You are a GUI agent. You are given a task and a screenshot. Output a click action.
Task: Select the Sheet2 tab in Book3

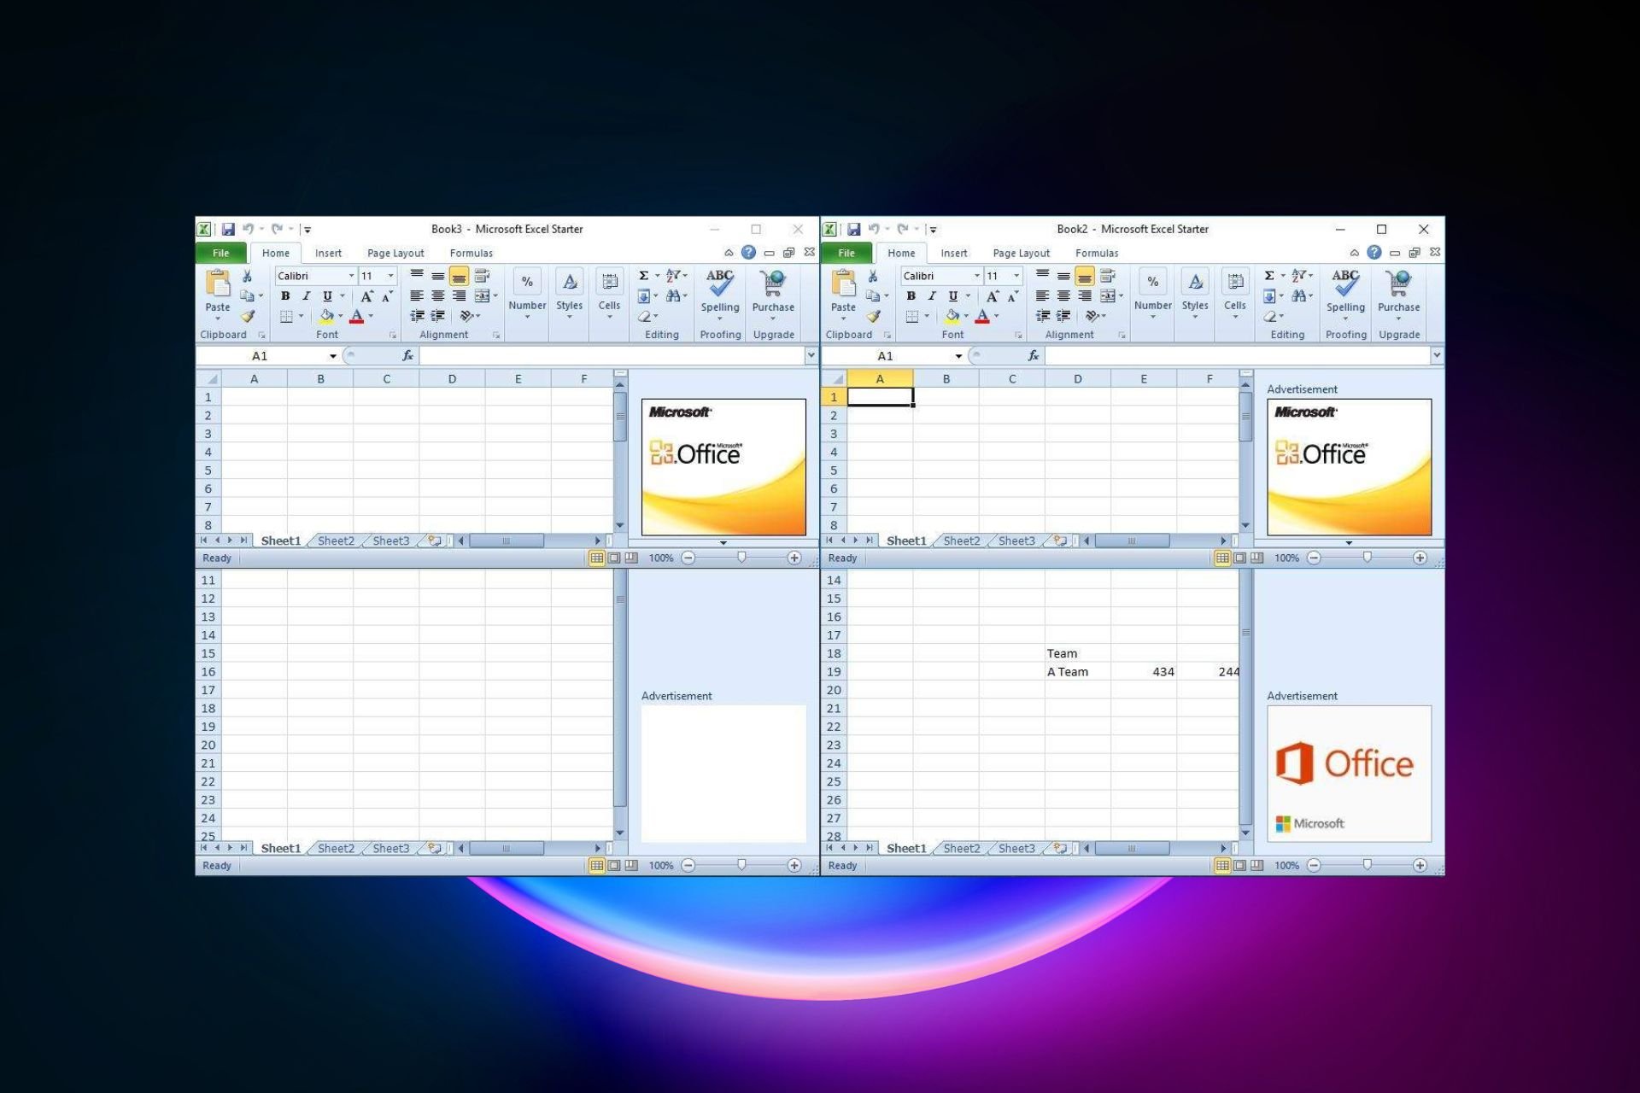tap(336, 541)
